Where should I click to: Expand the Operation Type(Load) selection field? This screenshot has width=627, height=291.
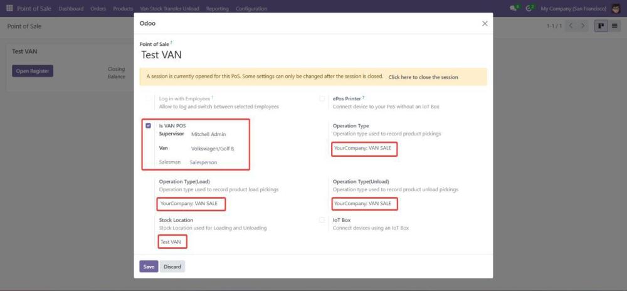click(x=191, y=204)
